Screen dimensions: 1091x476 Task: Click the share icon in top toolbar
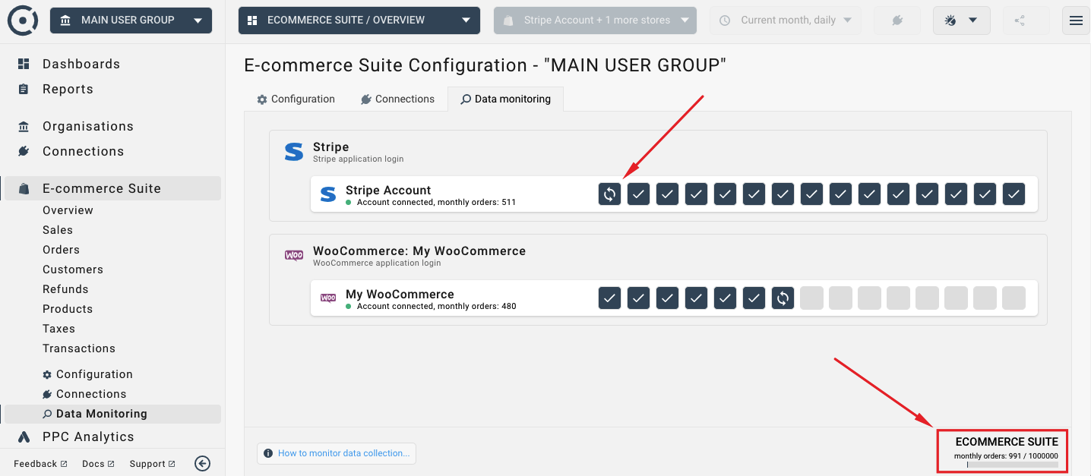[x=1020, y=20]
